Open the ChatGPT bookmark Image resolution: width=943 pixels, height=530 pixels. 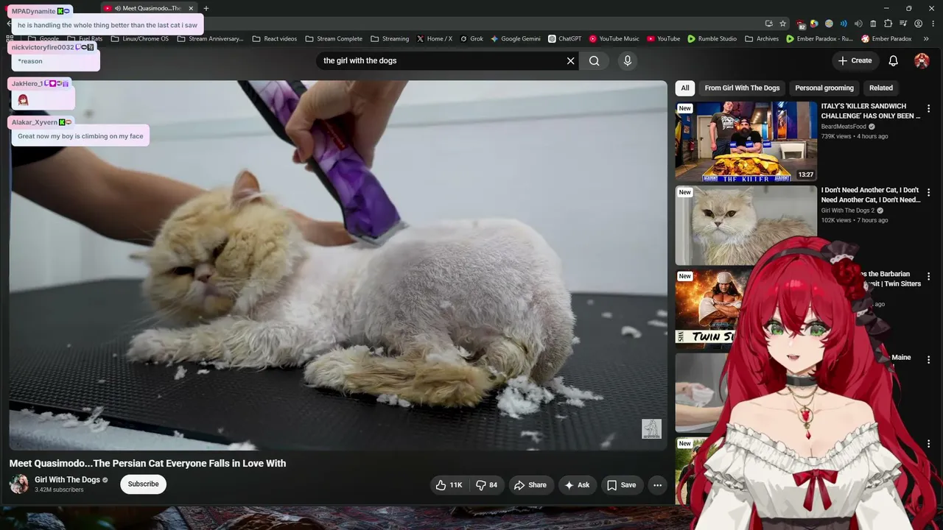[564, 39]
